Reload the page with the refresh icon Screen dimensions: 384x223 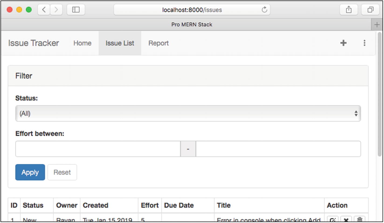[264, 10]
